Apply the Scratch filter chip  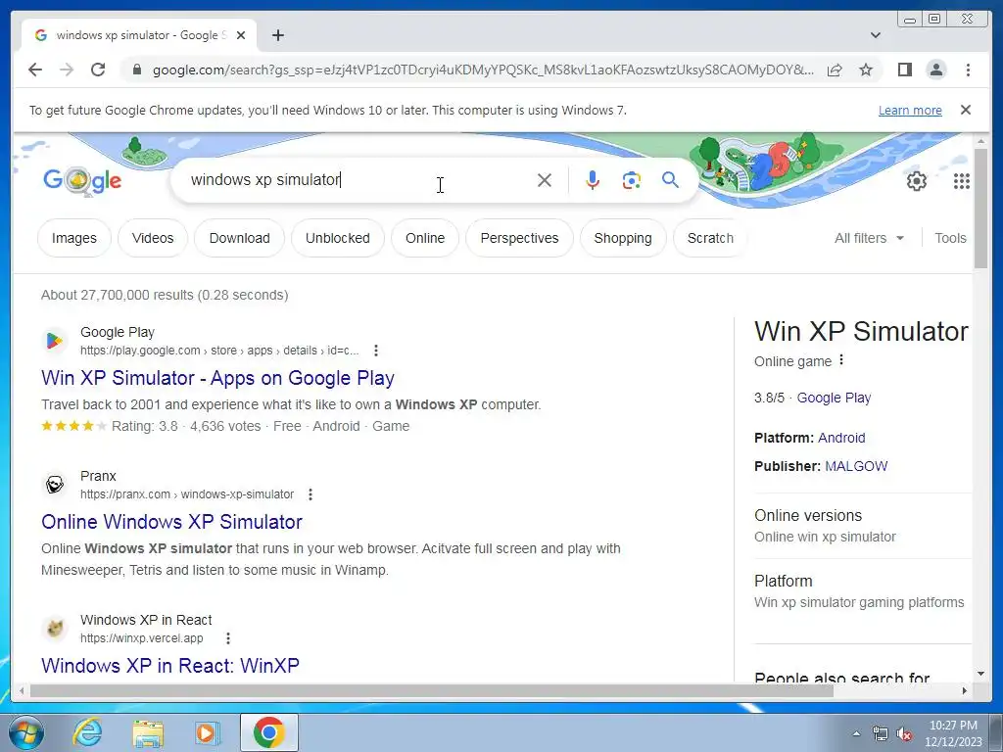point(710,238)
